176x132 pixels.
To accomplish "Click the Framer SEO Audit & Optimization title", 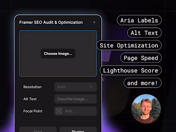I will [51, 22].
